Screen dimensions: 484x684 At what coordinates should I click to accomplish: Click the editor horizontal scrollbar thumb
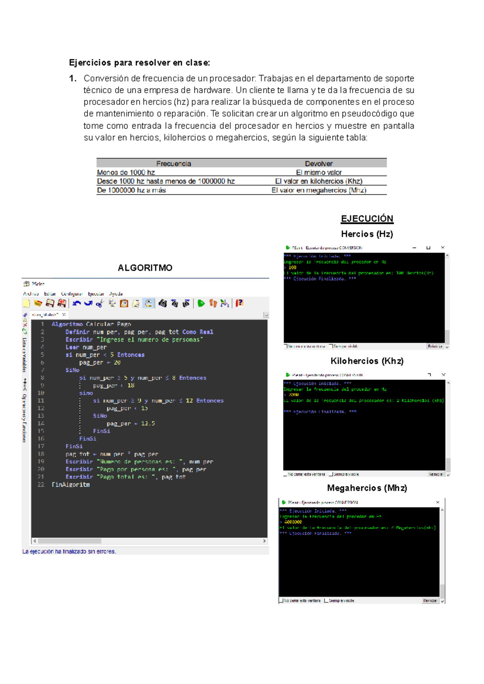69,541
